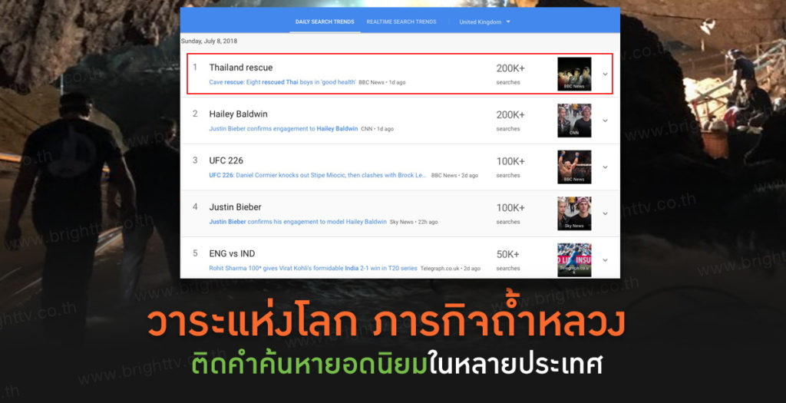Open the UFC 226 BBC News thumbnail
Image resolution: width=786 pixels, height=403 pixels.
point(574,167)
